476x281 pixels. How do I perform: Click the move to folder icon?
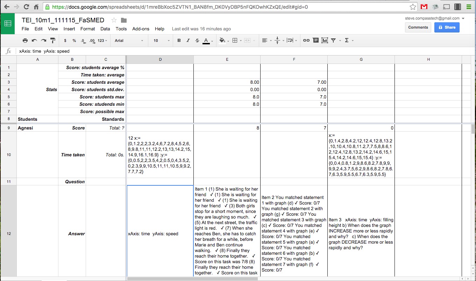click(124, 20)
